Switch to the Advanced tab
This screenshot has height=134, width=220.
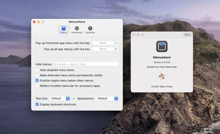(x=77, y=30)
